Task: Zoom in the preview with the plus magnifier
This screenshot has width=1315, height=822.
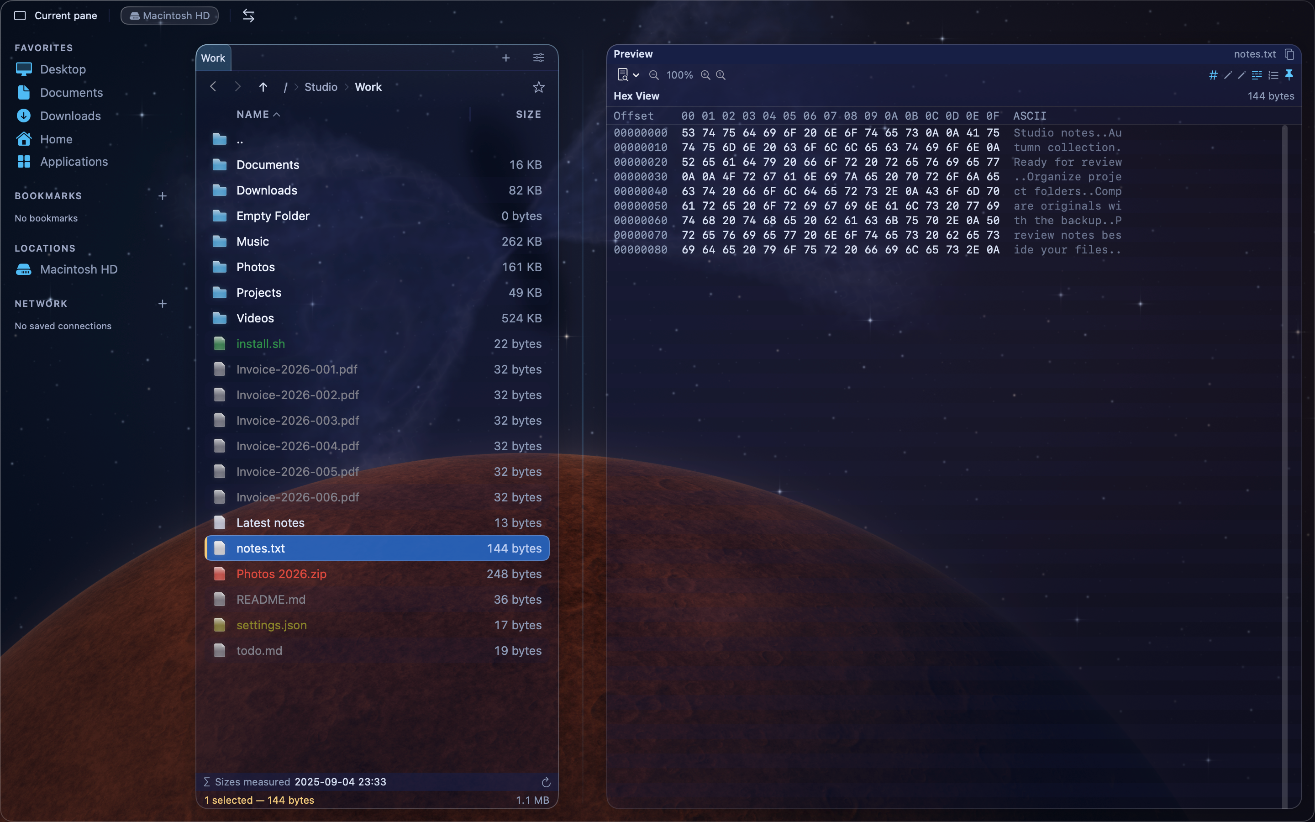Action: click(x=705, y=75)
